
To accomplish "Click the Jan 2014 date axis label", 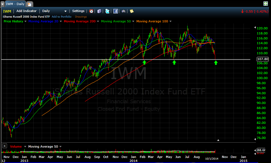I will click(134, 159).
